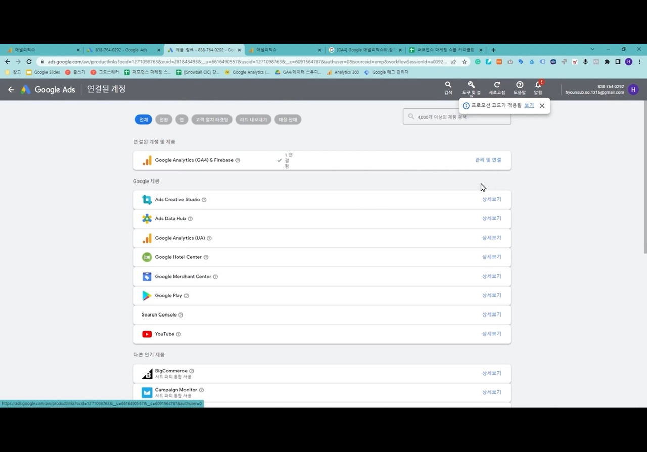Image resolution: width=647 pixels, height=452 pixels.
Task: Click 상세보기 for Ads Data Hub
Action: click(491, 219)
